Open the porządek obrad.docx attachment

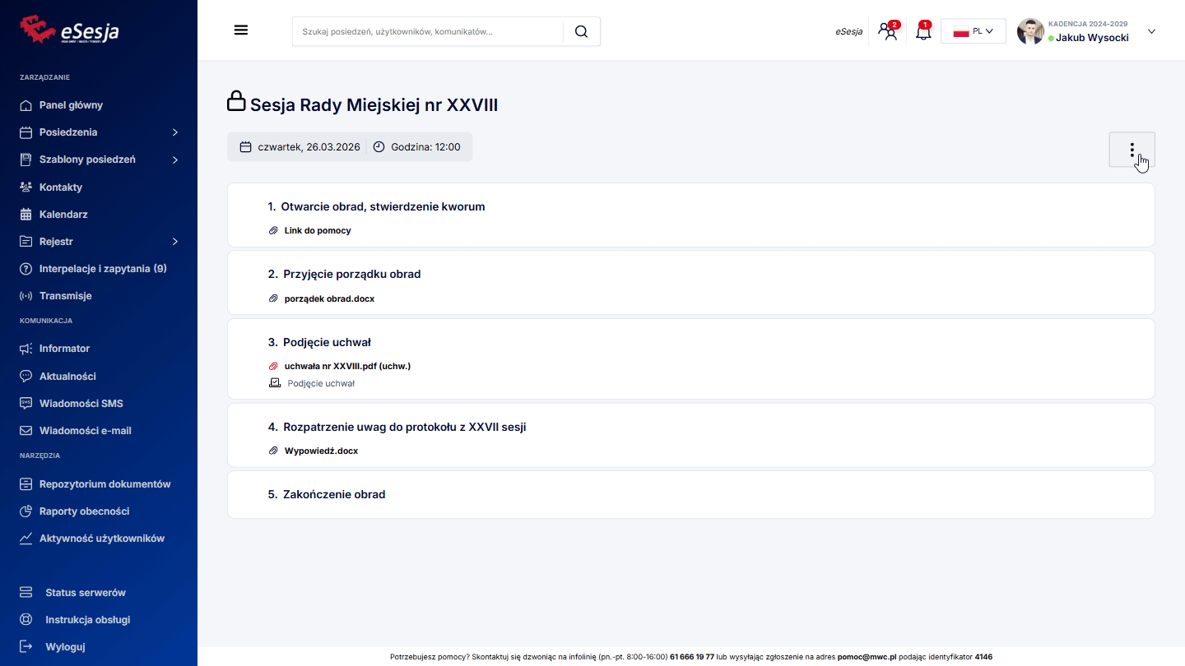(x=329, y=298)
